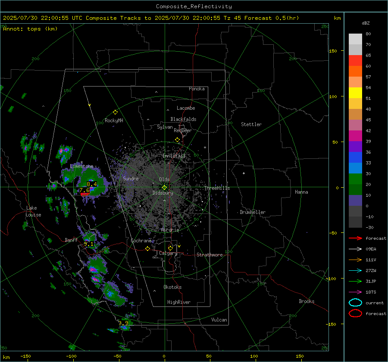Click the red color swatch below 65 dBZ
The width and height of the screenshot is (388, 362).
click(355, 61)
